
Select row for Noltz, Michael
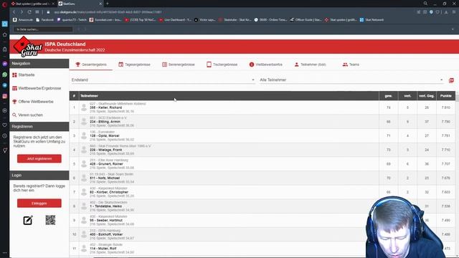[262, 178]
